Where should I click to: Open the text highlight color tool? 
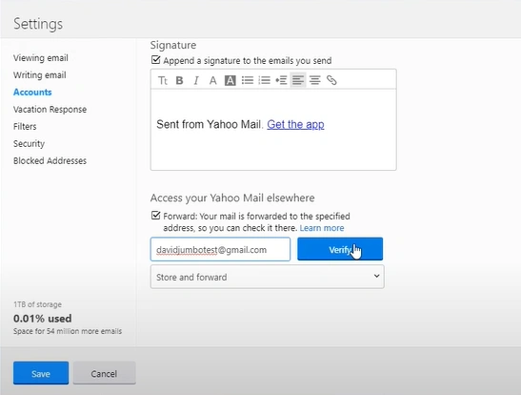tap(230, 80)
